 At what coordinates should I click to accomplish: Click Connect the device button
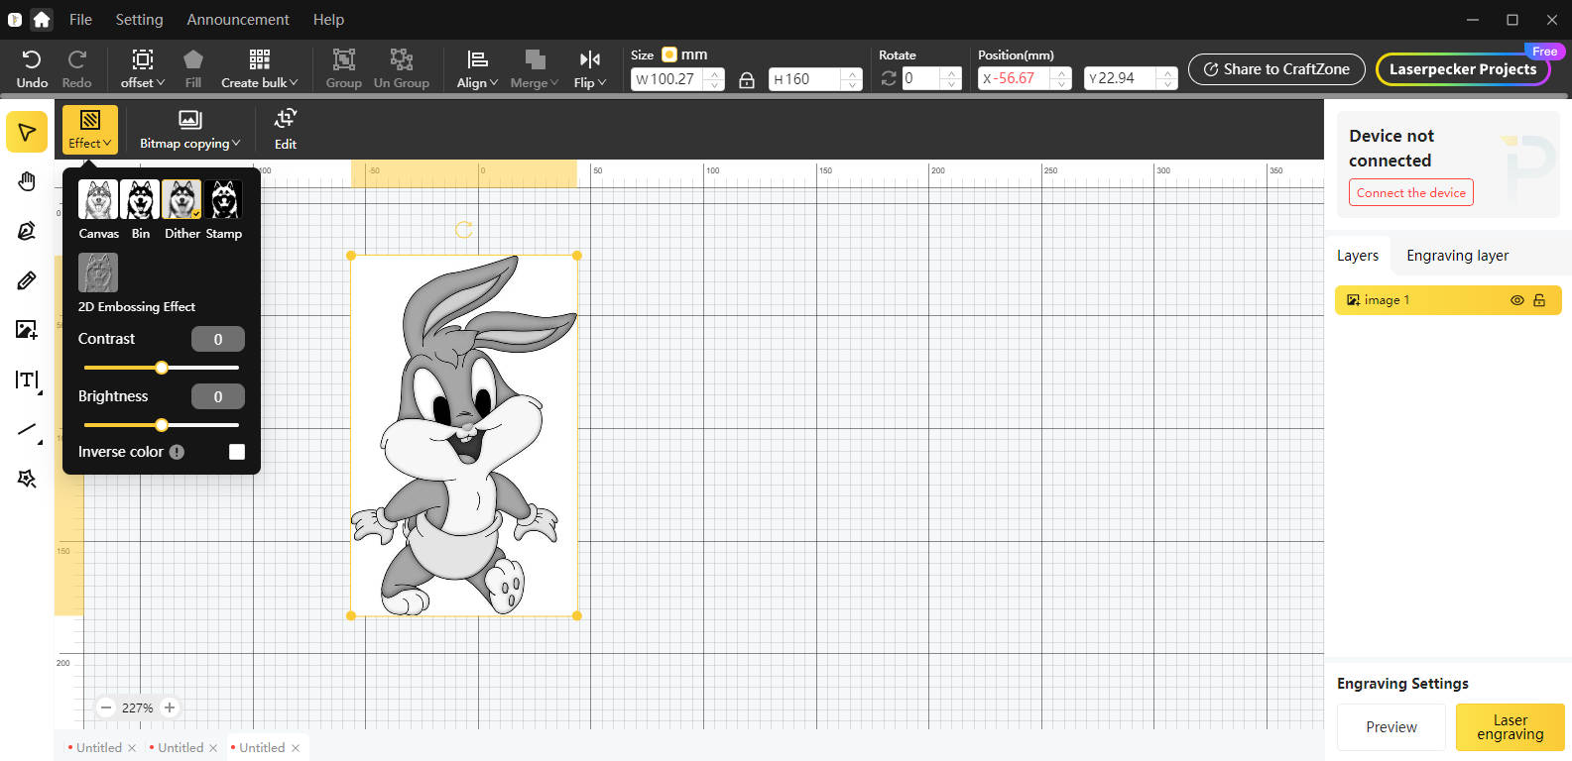click(x=1411, y=192)
